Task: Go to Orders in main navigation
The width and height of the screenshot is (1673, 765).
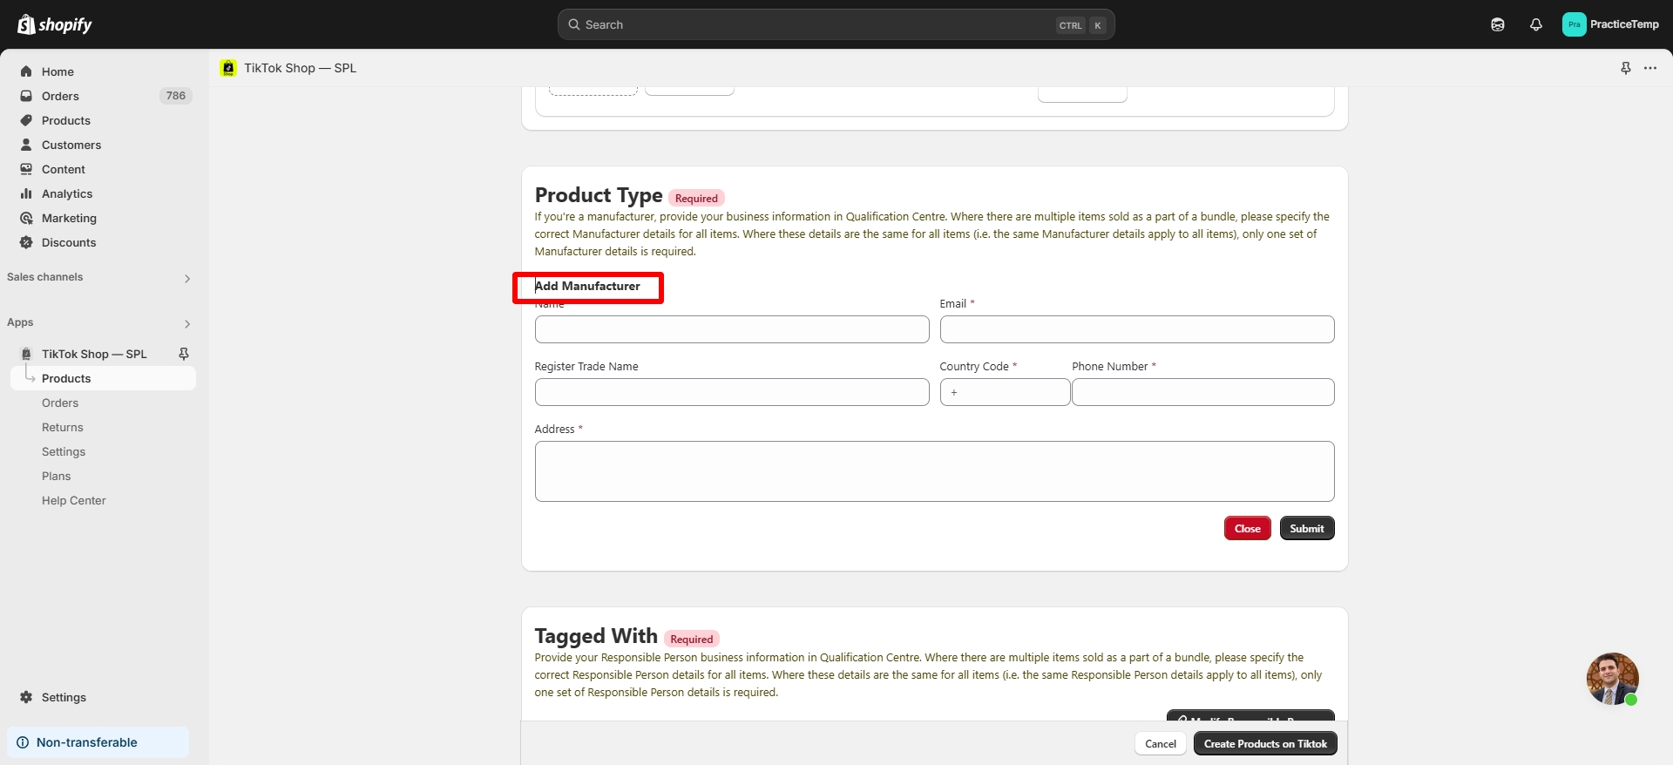Action: pyautogui.click(x=60, y=96)
